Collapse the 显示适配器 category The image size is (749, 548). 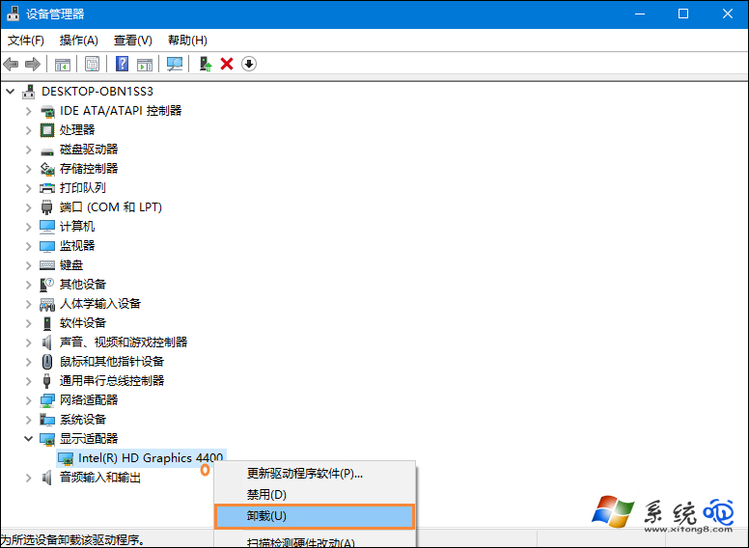point(29,438)
